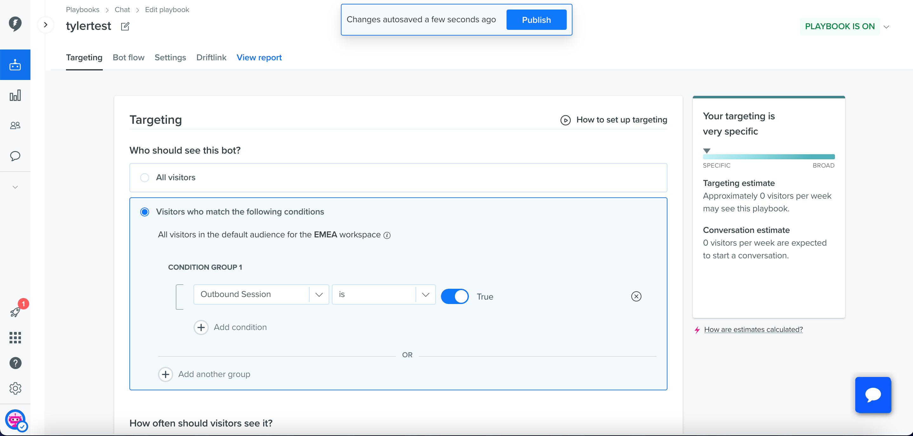913x436 pixels.
Task: Click the Chat breadcrumb link
Action: tap(122, 10)
